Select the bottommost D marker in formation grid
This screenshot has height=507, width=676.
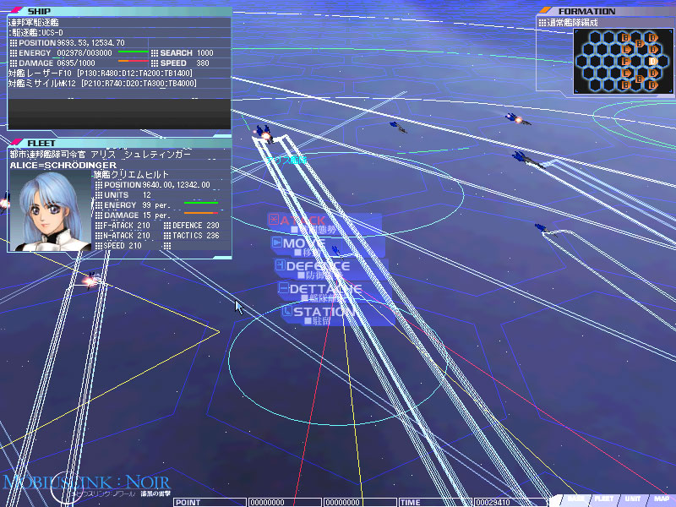652,85
